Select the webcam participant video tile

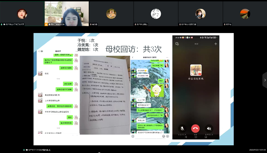(67, 14)
